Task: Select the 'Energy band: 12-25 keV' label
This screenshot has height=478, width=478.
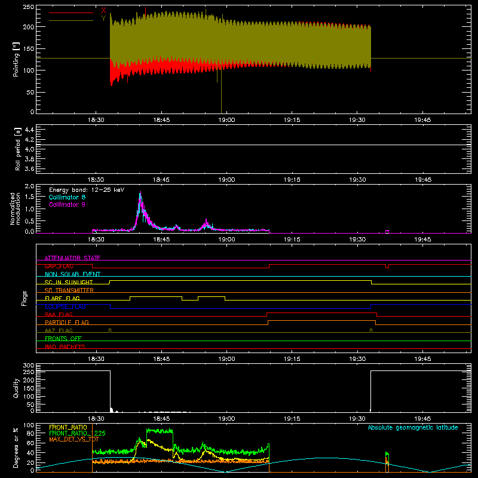Action: coord(87,190)
